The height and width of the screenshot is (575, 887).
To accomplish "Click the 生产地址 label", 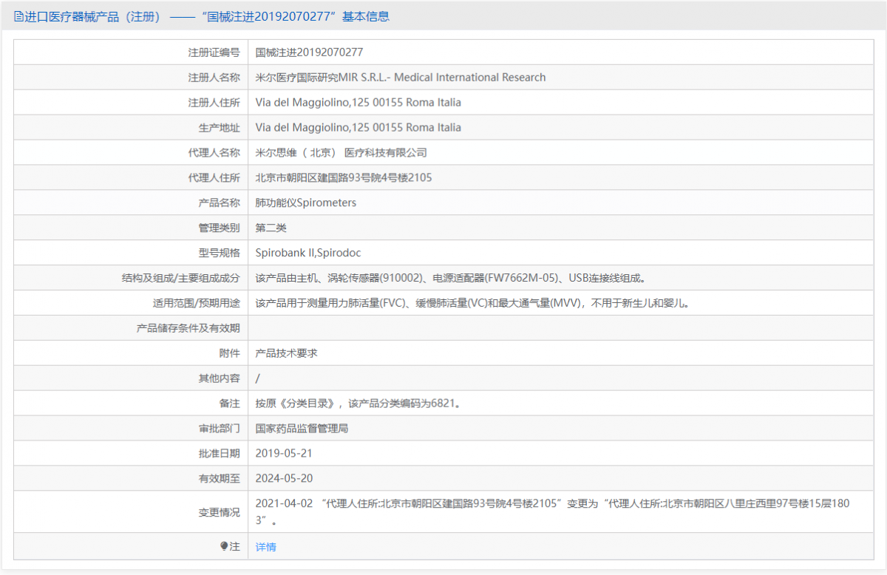I will point(220,128).
